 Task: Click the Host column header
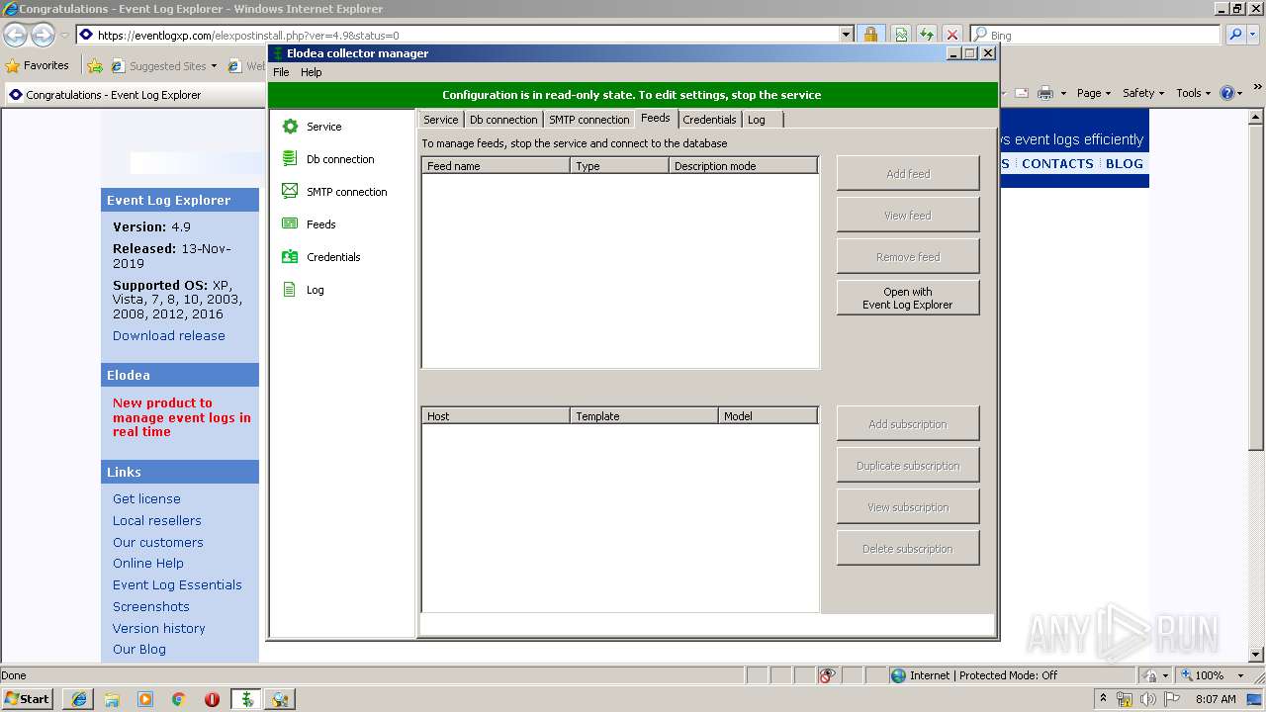click(497, 416)
